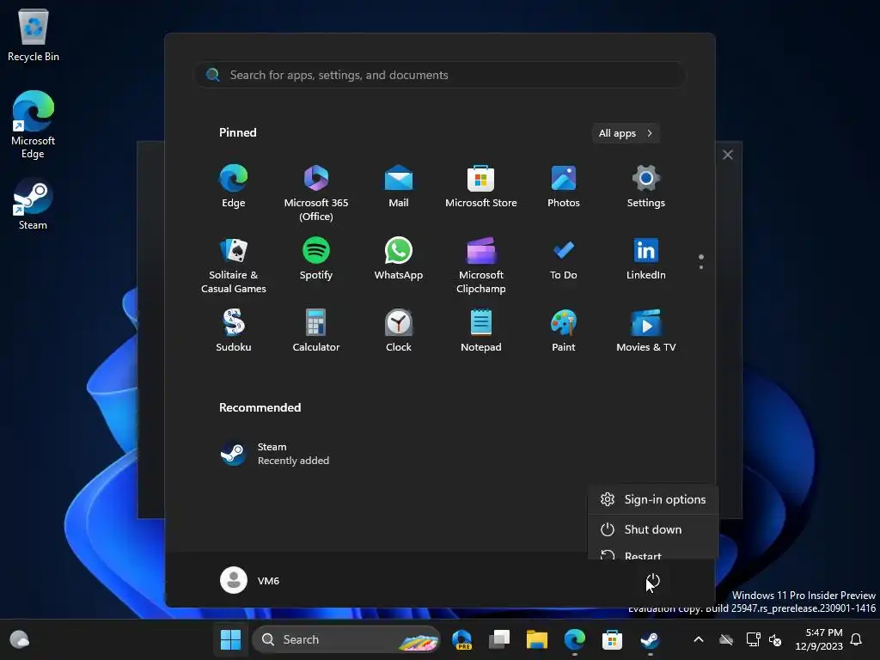Image resolution: width=880 pixels, height=660 pixels.
Task: Open the To Do app
Action: point(564,259)
